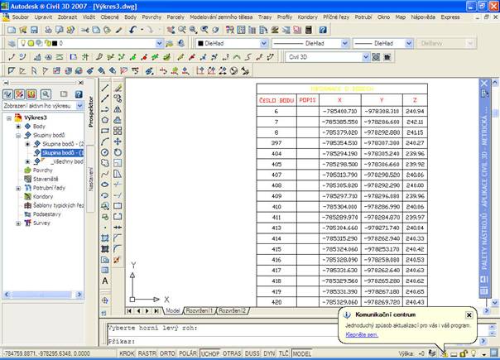This screenshot has height=360, width=500.
Task: Select the Rectangle draw tool
Action: [105, 131]
